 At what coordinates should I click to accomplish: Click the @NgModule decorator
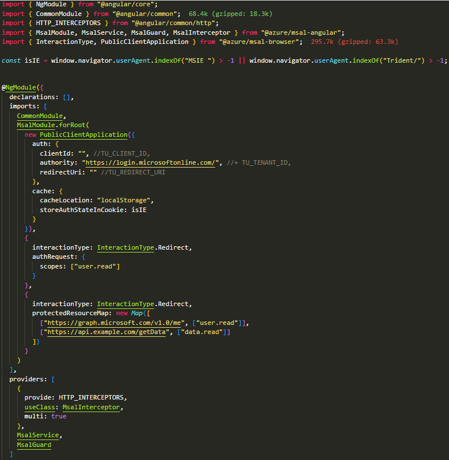click(19, 87)
